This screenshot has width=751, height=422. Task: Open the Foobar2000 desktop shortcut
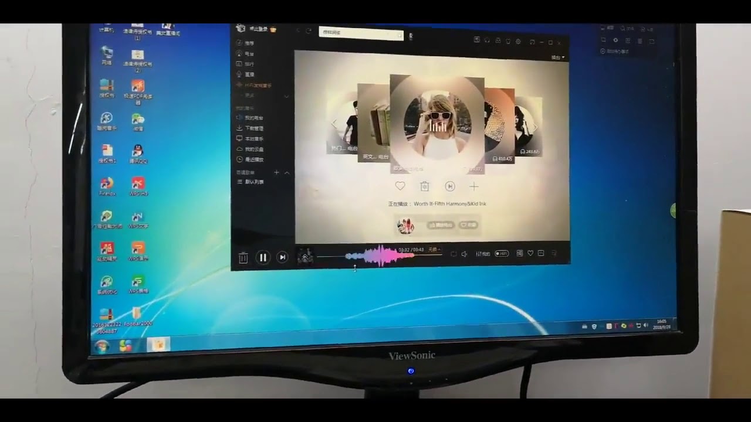[138, 317]
